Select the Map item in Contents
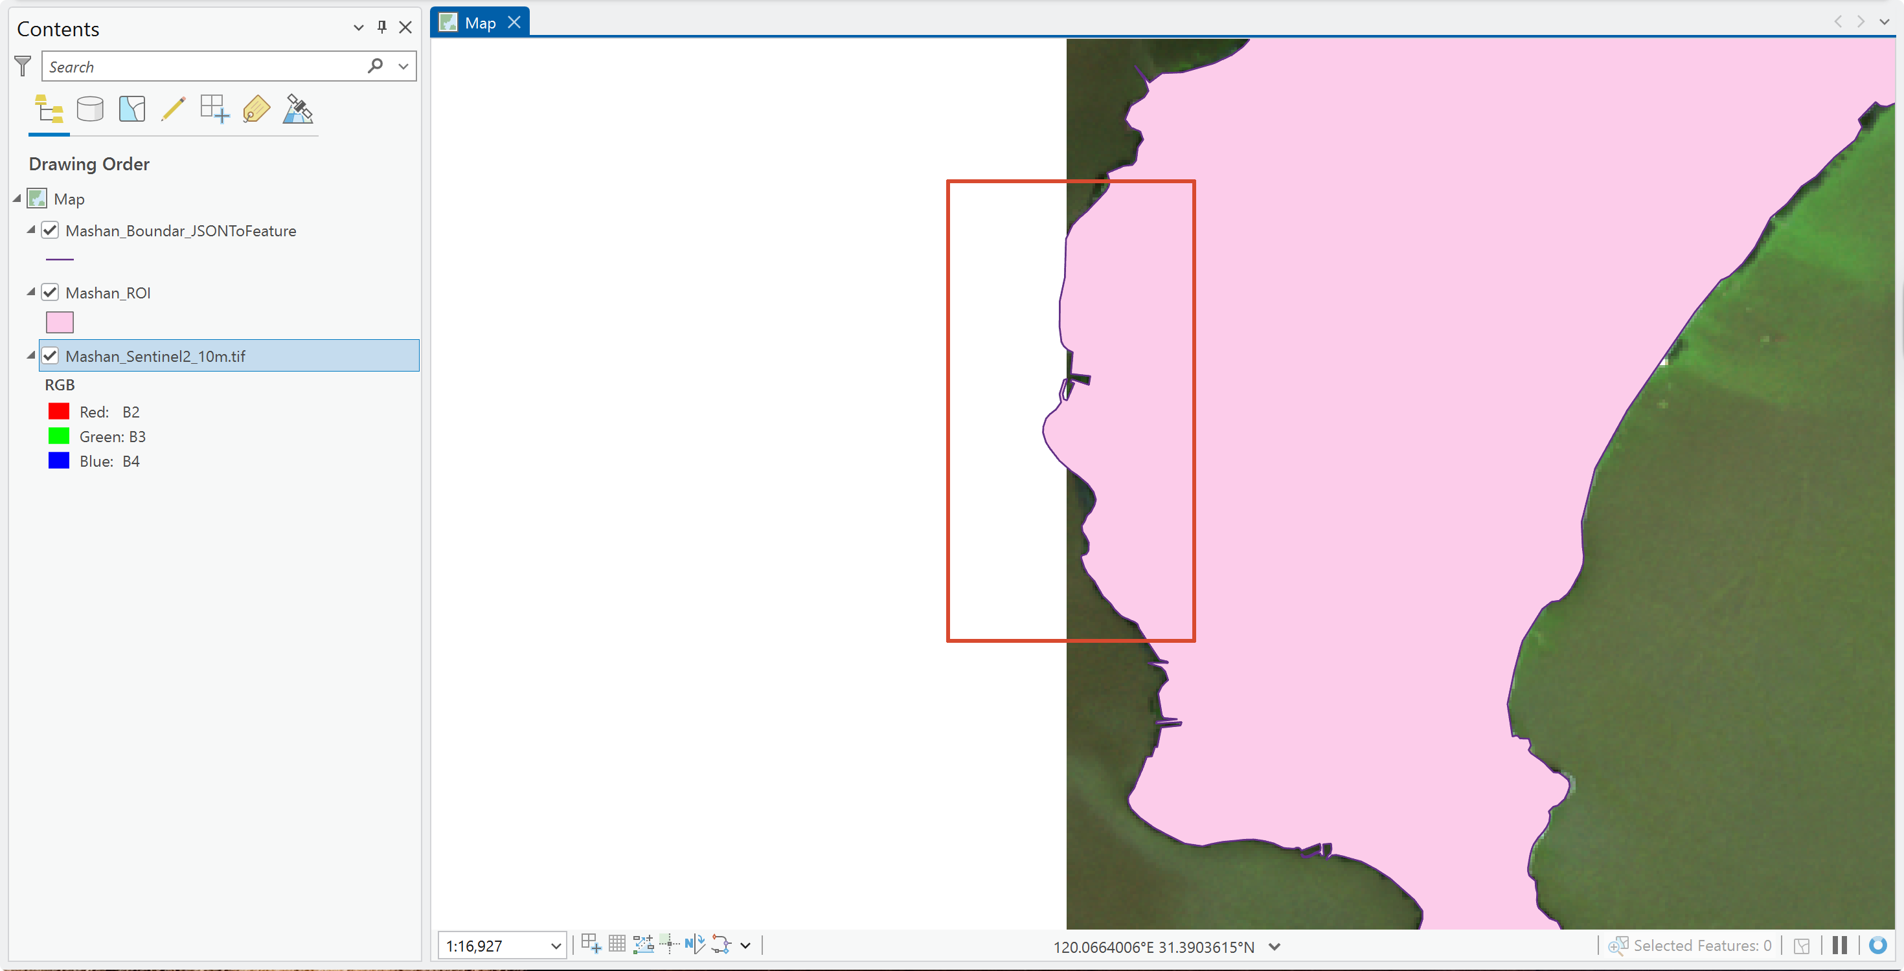This screenshot has width=1904, height=971. click(x=69, y=199)
